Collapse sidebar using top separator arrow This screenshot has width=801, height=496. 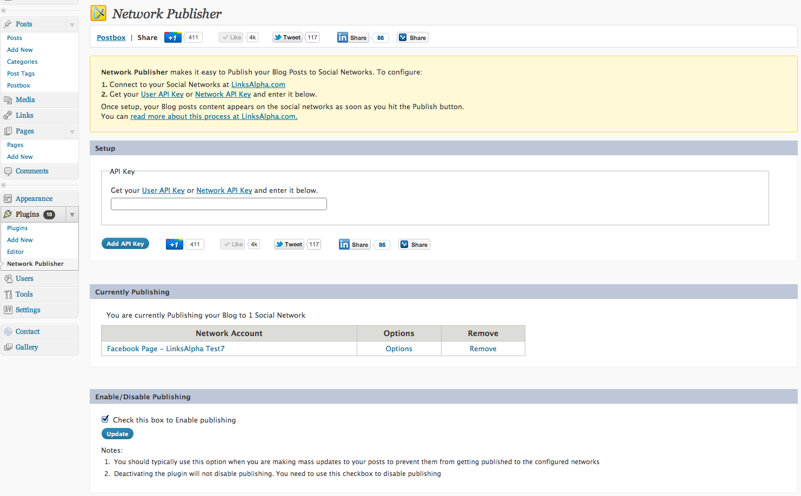click(3, 10)
